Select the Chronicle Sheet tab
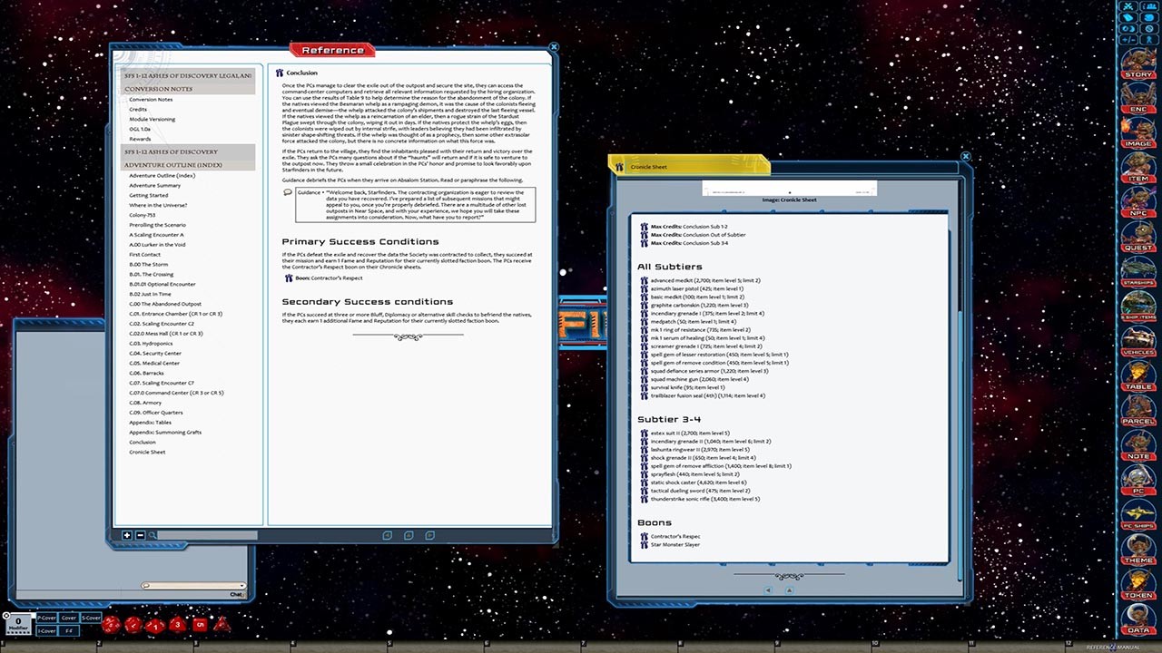The width and height of the screenshot is (1162, 653). (x=646, y=167)
